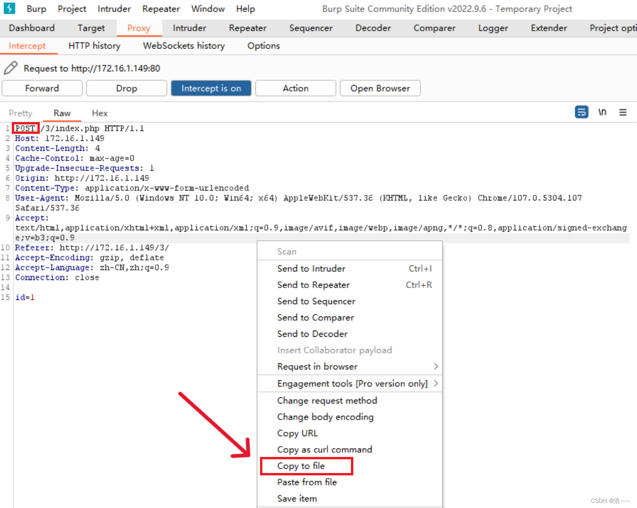
Task: Click the Referer header line
Action: pos(92,247)
